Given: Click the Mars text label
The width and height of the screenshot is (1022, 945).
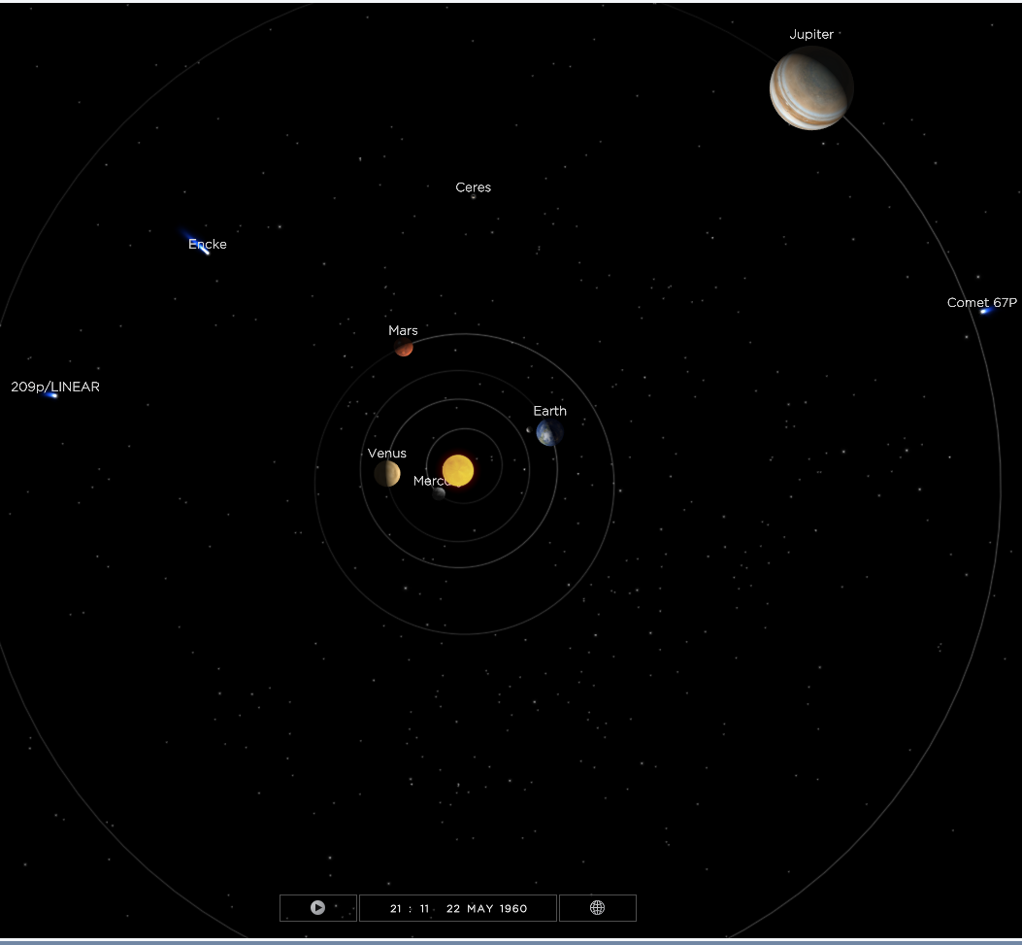Looking at the screenshot, I should click(403, 331).
